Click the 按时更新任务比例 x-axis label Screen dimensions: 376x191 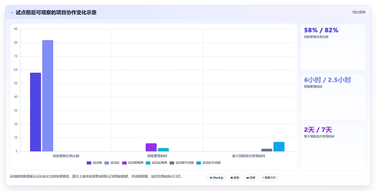[66, 156]
